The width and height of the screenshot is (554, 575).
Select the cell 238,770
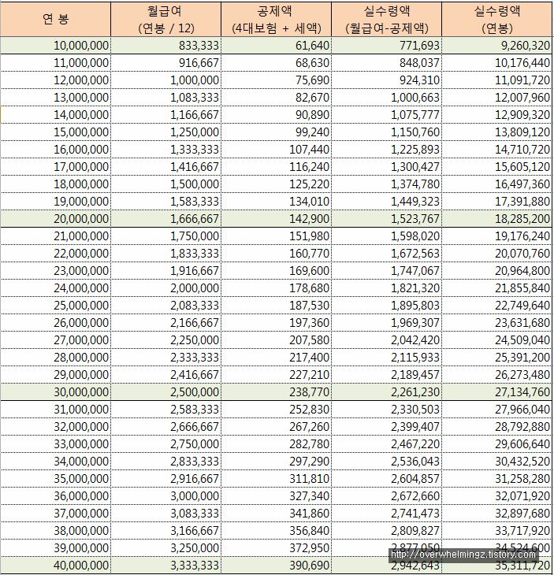click(277, 391)
